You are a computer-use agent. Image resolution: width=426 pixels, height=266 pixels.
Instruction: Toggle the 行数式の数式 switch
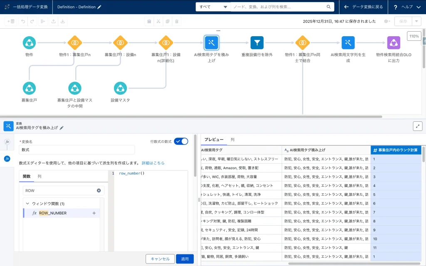[181, 141]
